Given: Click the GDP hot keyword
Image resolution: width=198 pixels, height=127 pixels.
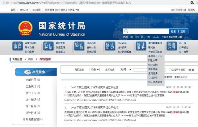Looking at the screenshot, I should [132, 37].
